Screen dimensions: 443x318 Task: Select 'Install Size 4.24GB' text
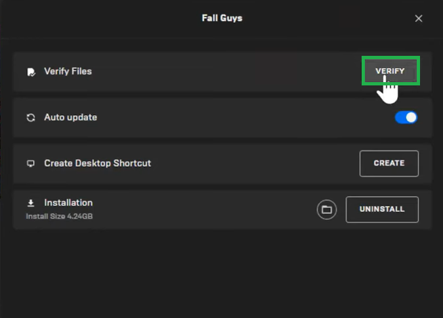(x=59, y=216)
